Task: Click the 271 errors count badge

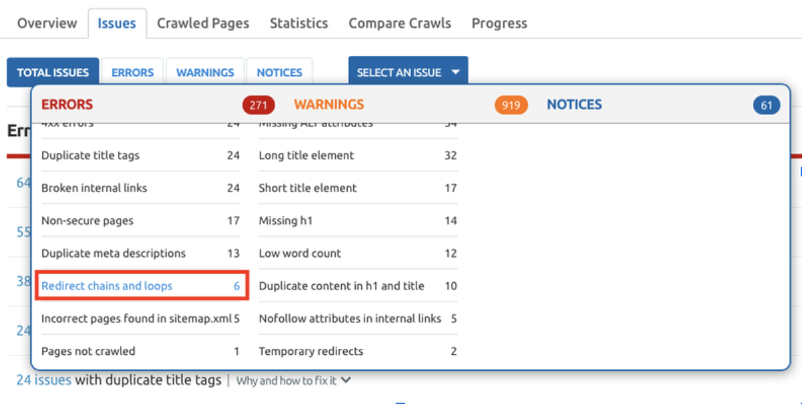Action: 258,105
